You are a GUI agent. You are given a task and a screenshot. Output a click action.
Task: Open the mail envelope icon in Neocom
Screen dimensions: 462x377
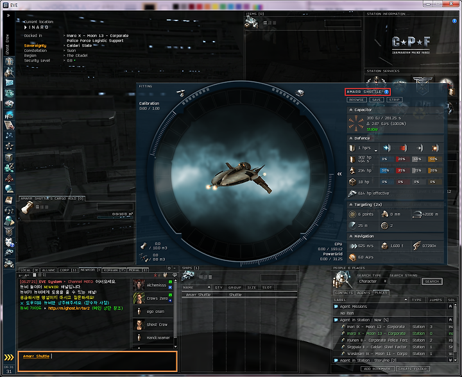tap(10, 83)
